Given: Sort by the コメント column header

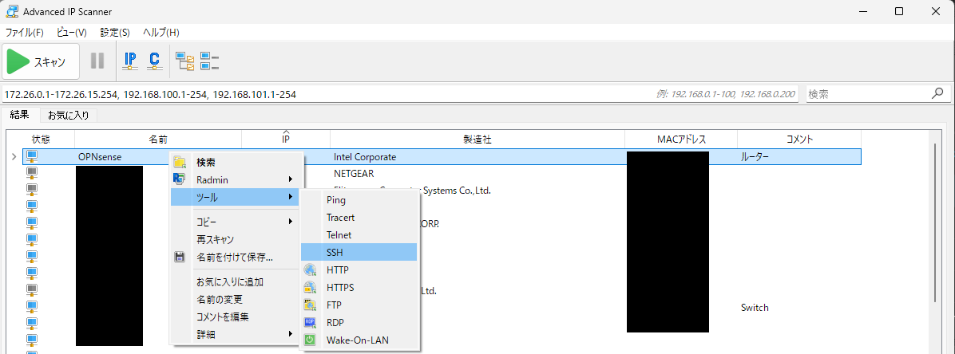Looking at the screenshot, I should [799, 140].
